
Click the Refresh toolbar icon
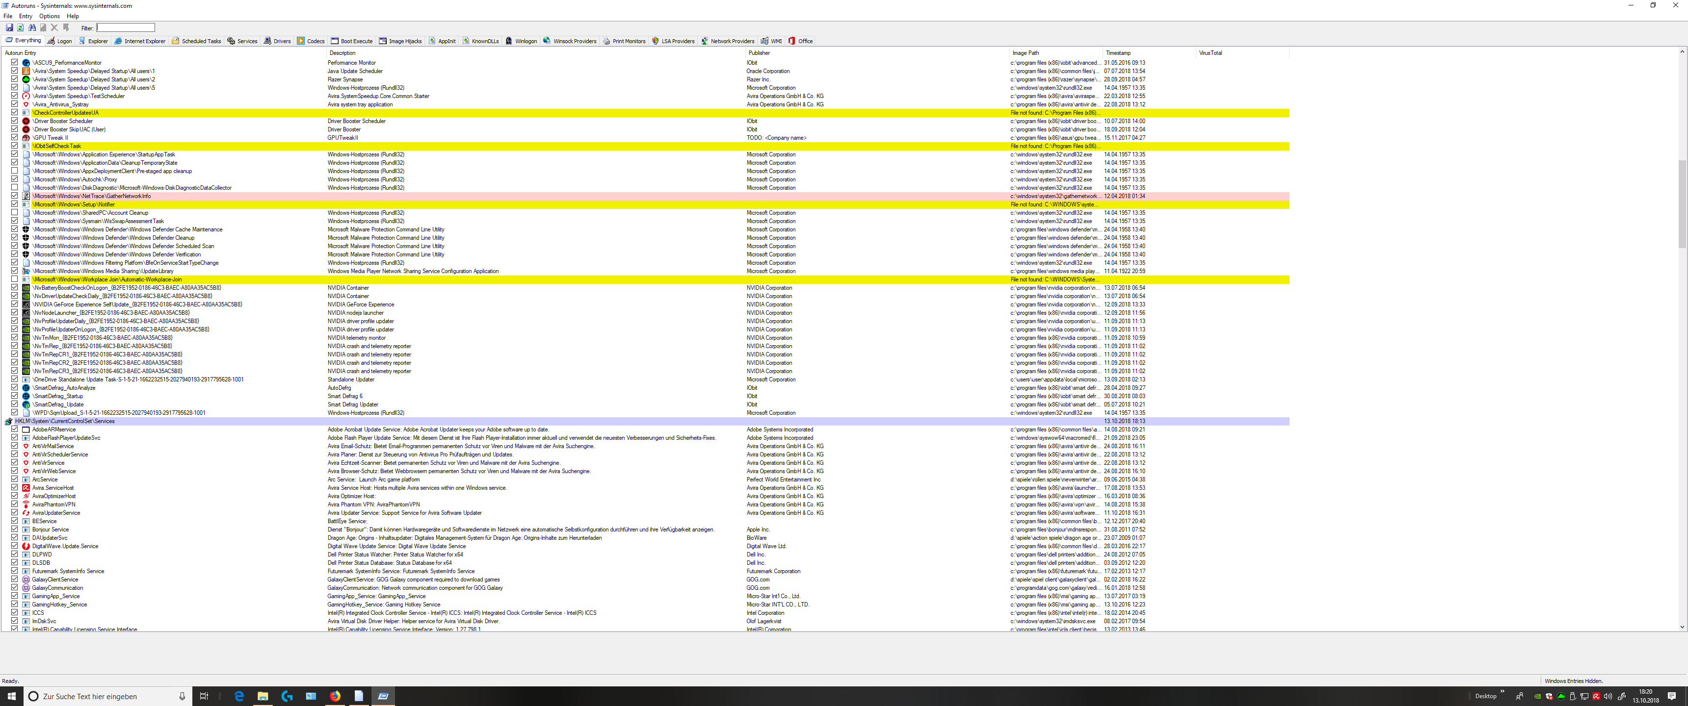pyautogui.click(x=20, y=27)
